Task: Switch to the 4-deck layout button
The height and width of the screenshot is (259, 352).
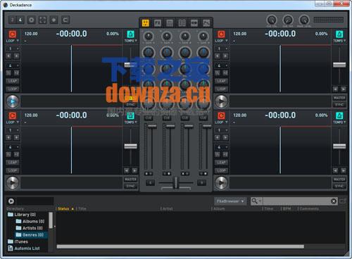Action: [20, 20]
